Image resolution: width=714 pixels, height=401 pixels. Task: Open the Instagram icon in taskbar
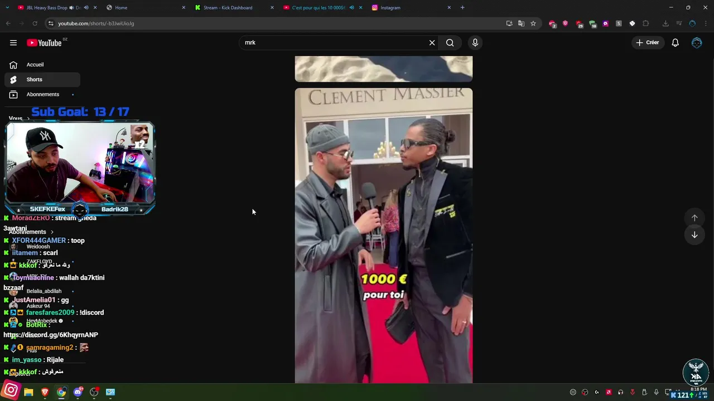(x=11, y=391)
